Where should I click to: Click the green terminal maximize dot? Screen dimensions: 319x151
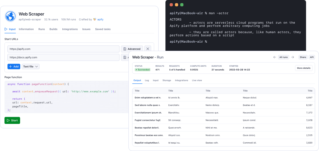pos(182,5)
